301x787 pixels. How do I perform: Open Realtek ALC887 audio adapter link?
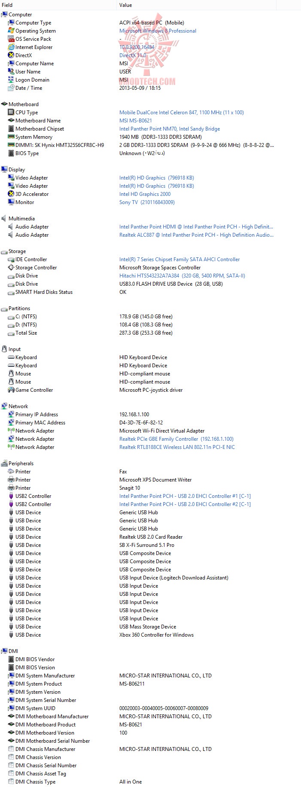pyautogui.click(x=196, y=235)
